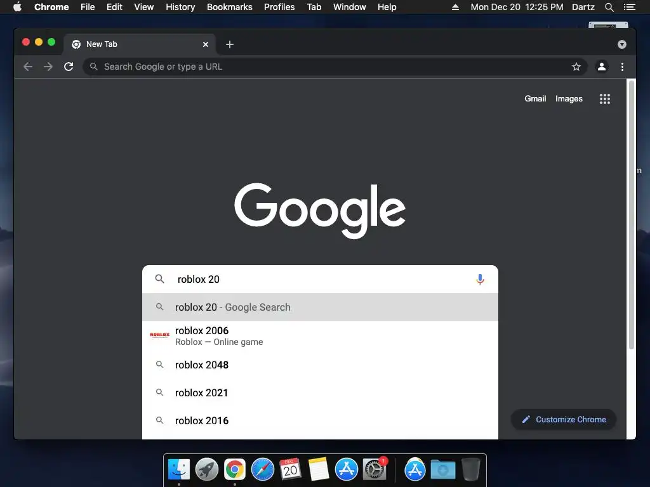Open Notification Center list icon
The image size is (650, 487).
pos(629,7)
